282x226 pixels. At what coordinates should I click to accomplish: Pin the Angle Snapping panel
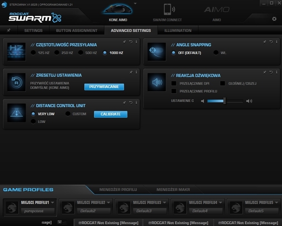pos(265,42)
